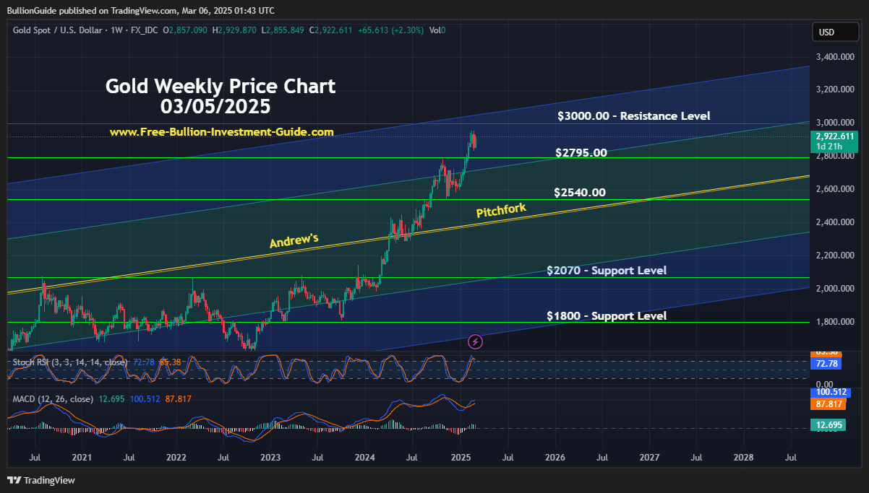Click the +65.613 (+2.30%) change value

tap(391, 30)
